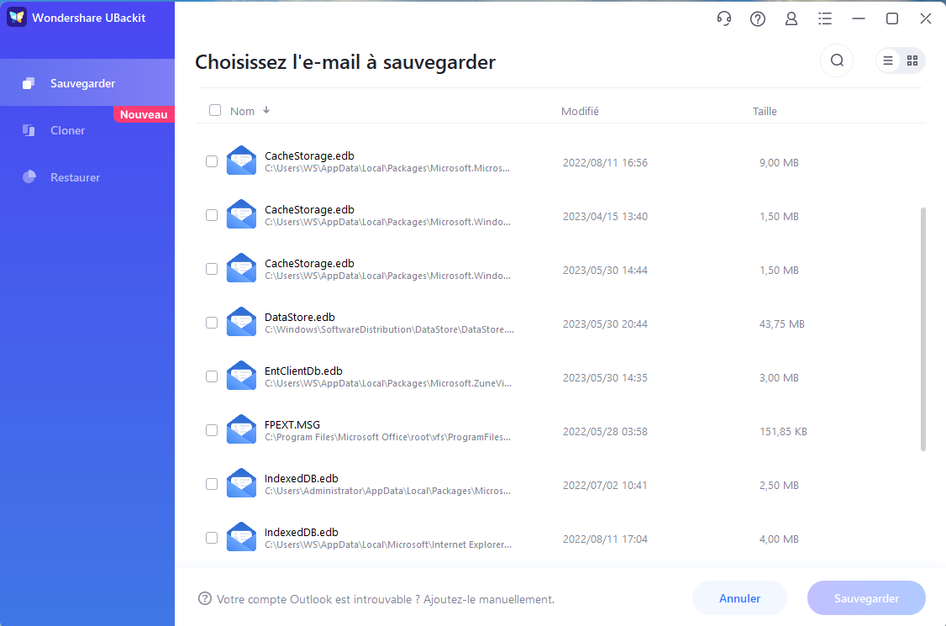
Task: Switch to list view layout
Action: (x=888, y=60)
